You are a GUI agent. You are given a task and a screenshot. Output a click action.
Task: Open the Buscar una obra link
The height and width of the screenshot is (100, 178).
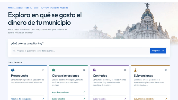tap(58, 99)
